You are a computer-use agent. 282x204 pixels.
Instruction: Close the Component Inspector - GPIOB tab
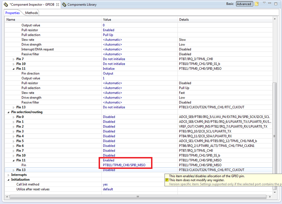(57, 5)
